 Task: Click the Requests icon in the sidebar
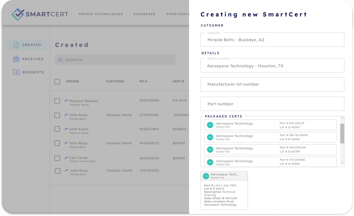(16, 72)
